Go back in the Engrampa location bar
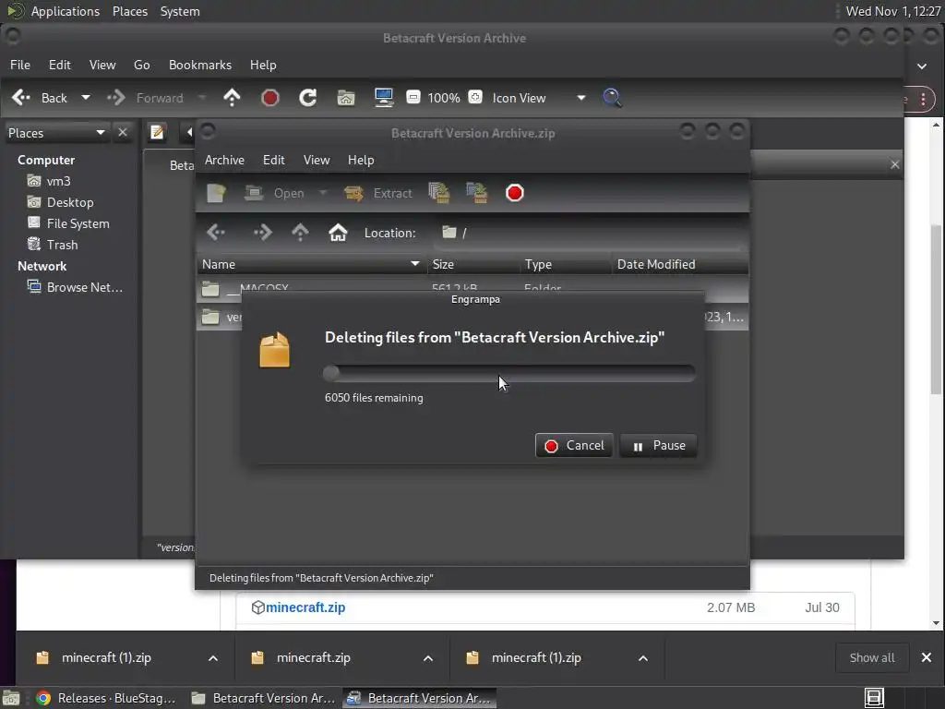 [216, 232]
